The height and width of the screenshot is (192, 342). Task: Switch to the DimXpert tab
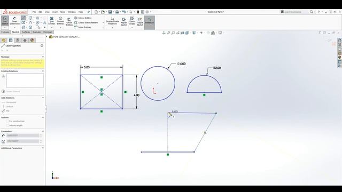(48, 32)
